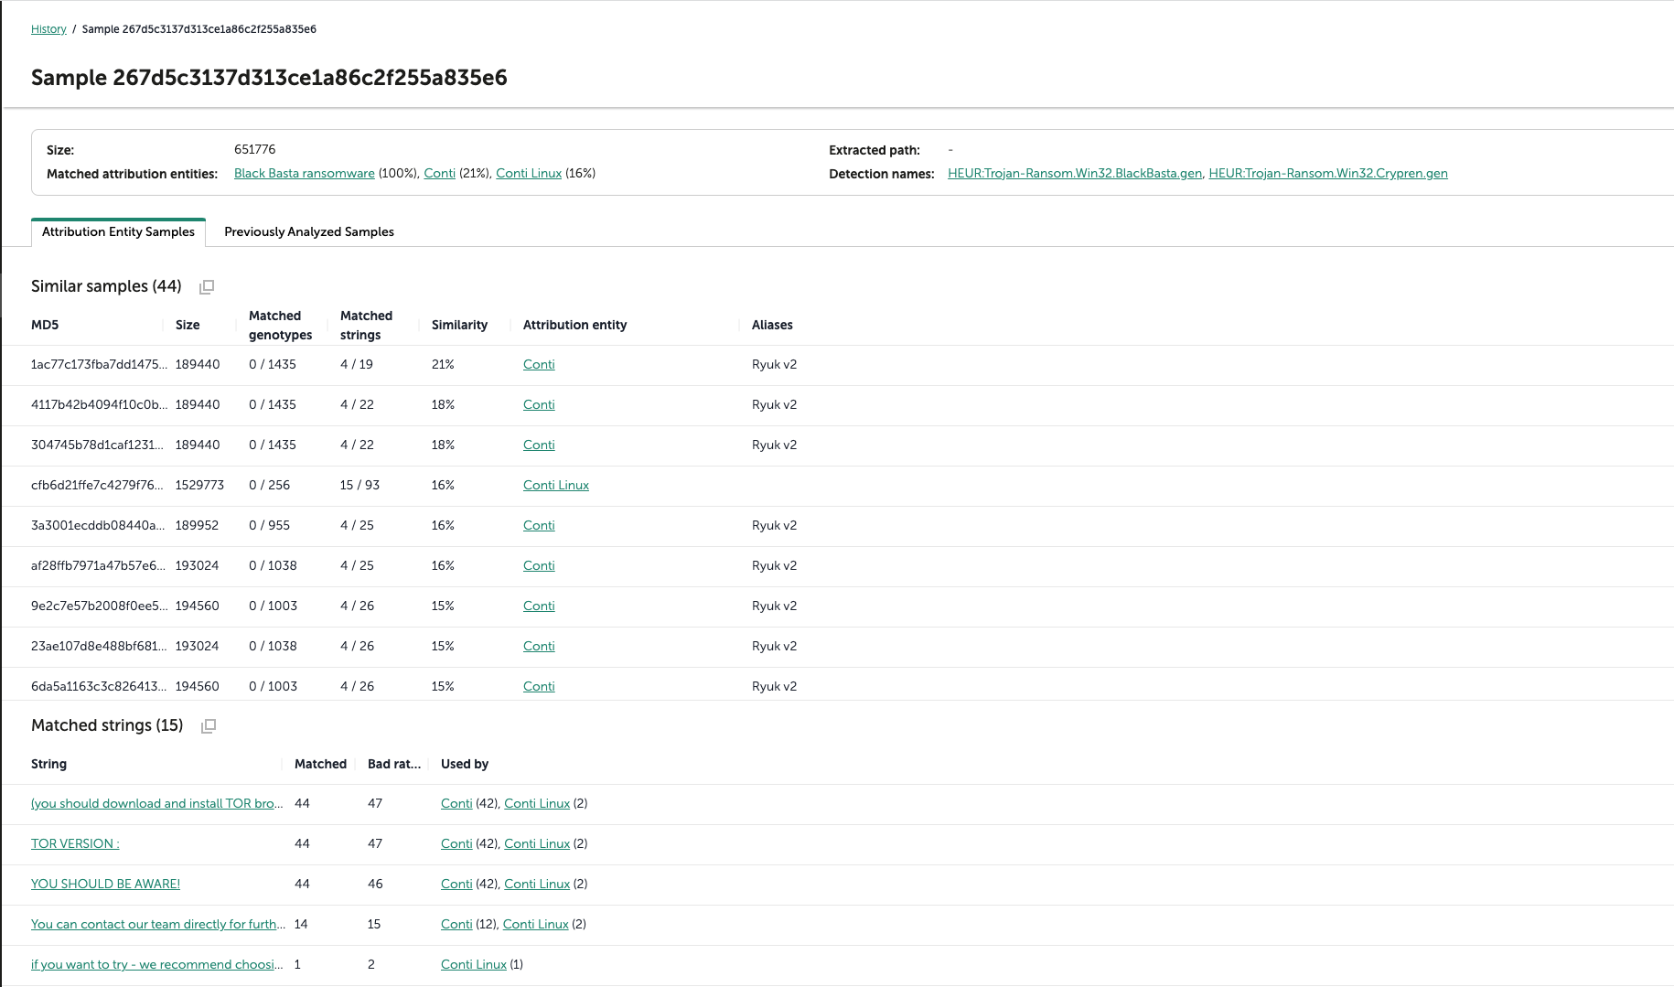The width and height of the screenshot is (1674, 987).
Task: Select the Attribution Entity Samples tab
Action: point(118,231)
